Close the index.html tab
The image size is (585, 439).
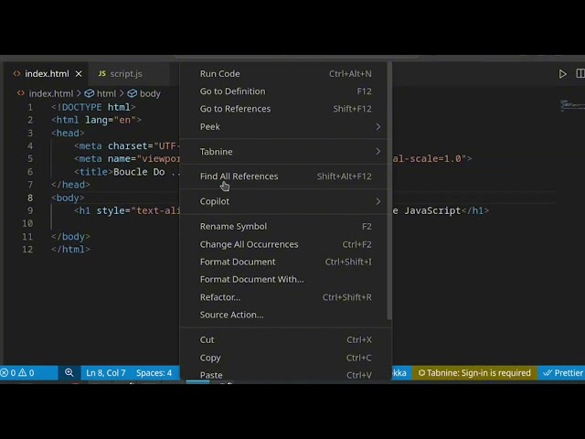click(x=79, y=74)
